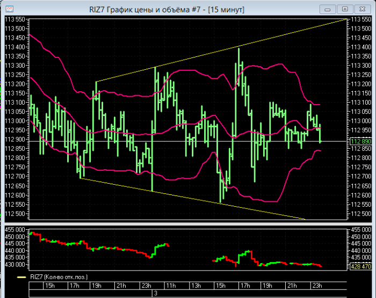Click the current price label 112 890
Viewport: 376px width, 298px height.
tap(360, 141)
